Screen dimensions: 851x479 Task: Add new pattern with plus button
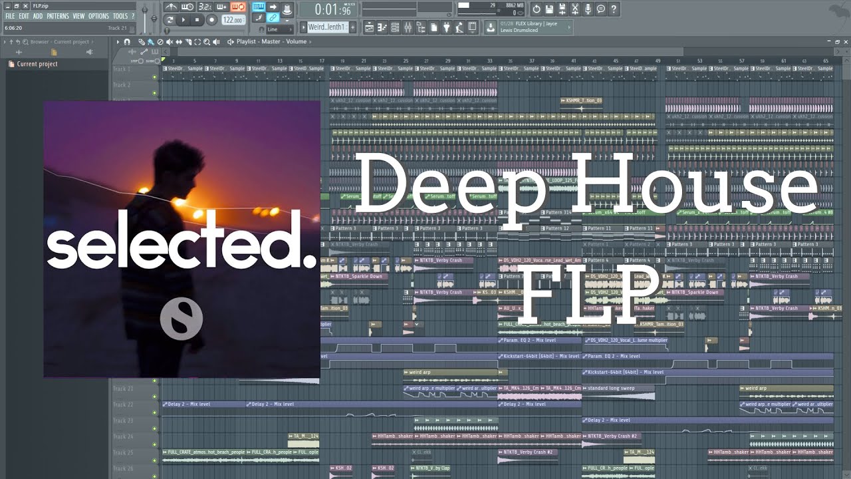[353, 27]
